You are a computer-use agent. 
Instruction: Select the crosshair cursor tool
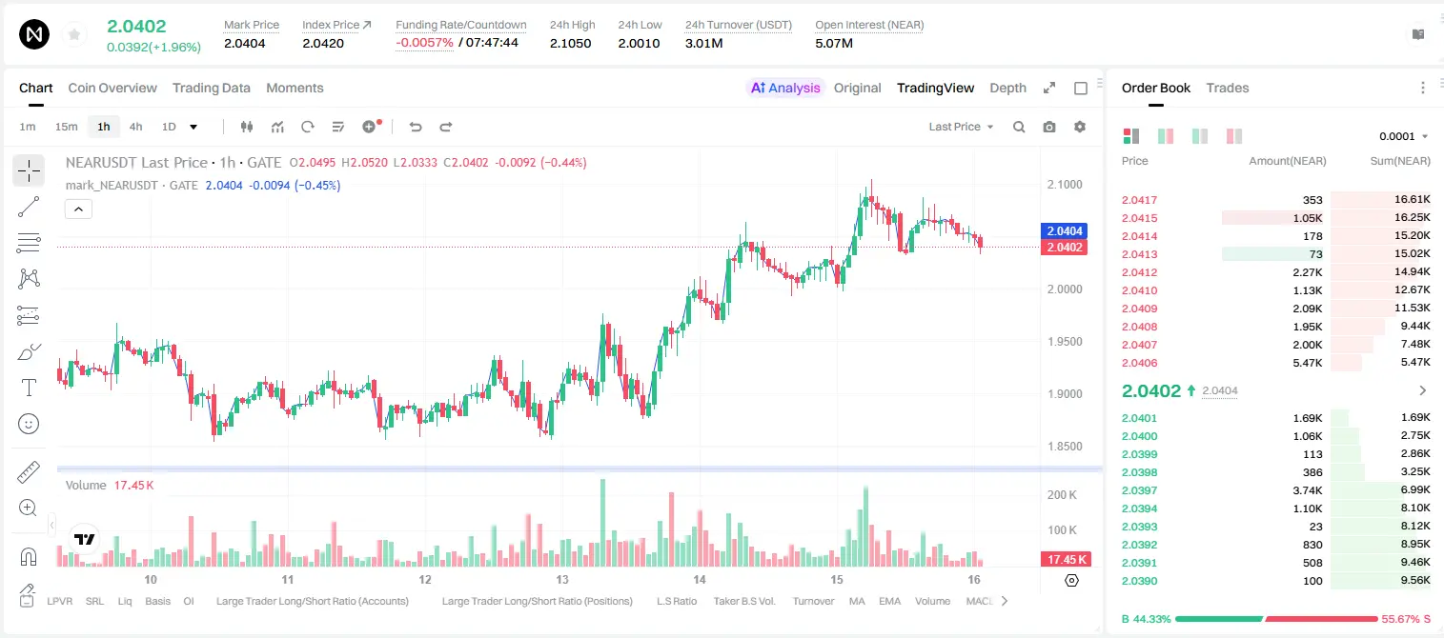(29, 170)
